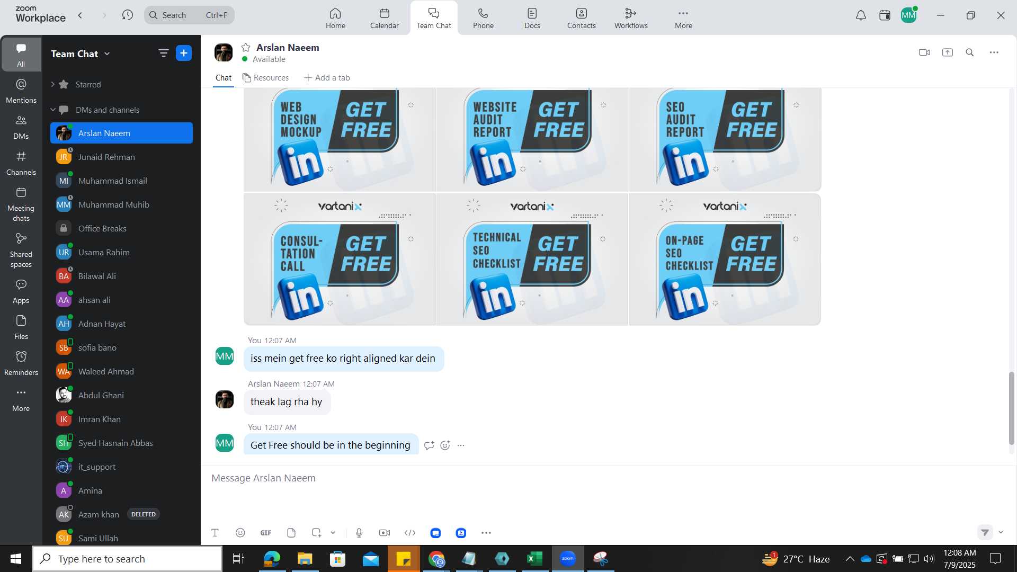Open the More menu in top navigation
Viewport: 1017px width, 572px height.
(x=683, y=18)
